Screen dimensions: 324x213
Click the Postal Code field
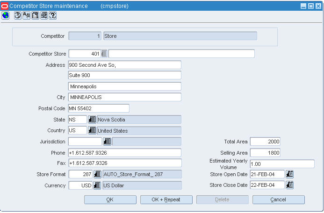(99, 108)
